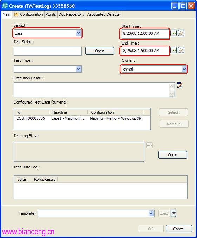Switch to the Main tab
This screenshot has height=238, width=197.
7,14
